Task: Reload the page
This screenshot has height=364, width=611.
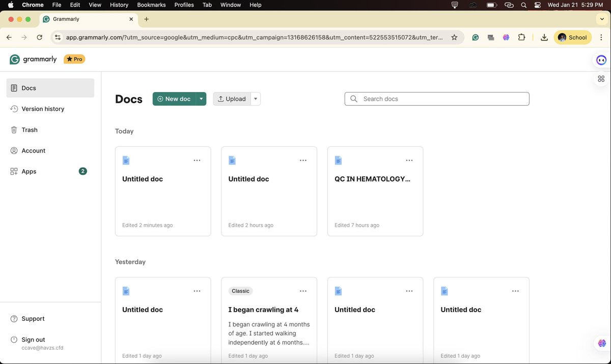Action: [x=39, y=37]
